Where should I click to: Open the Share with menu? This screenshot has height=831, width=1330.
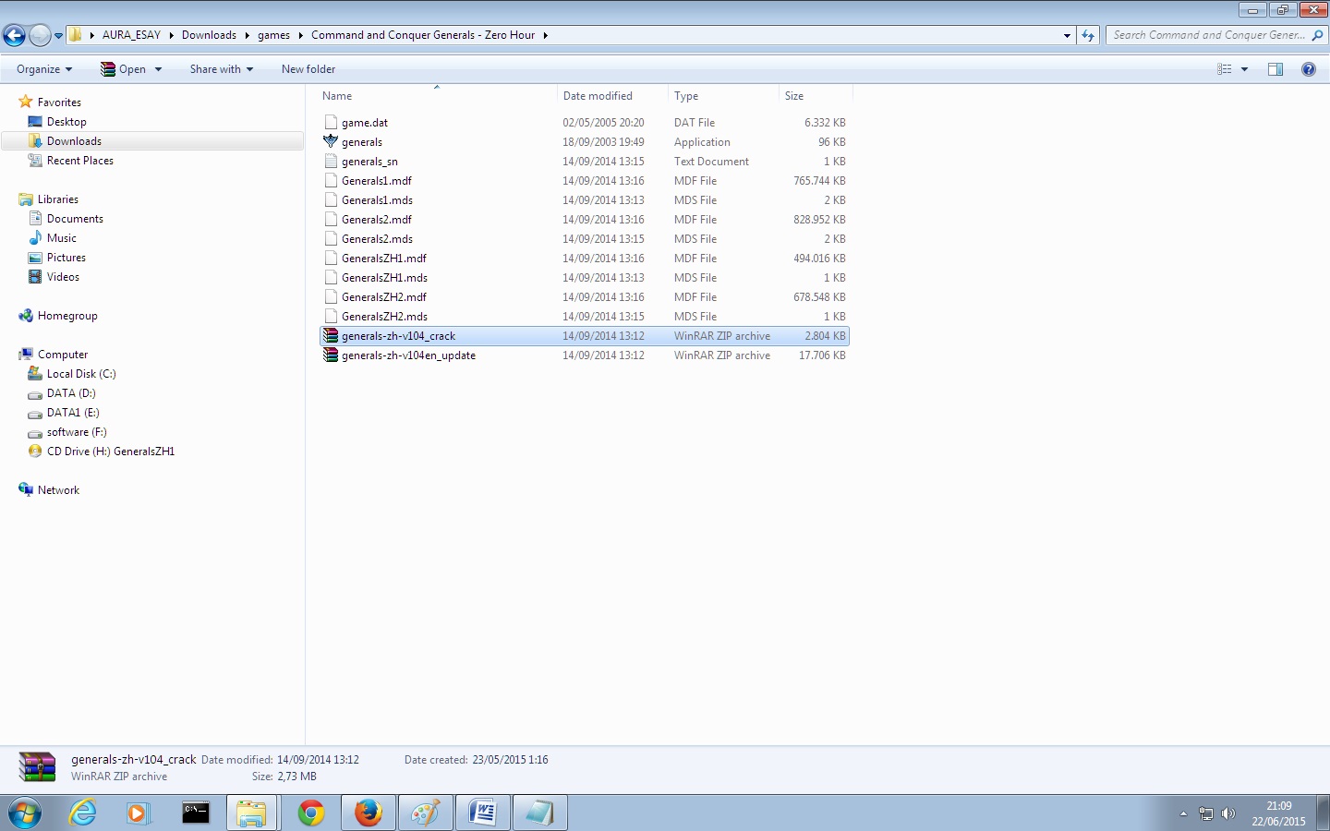[222, 69]
